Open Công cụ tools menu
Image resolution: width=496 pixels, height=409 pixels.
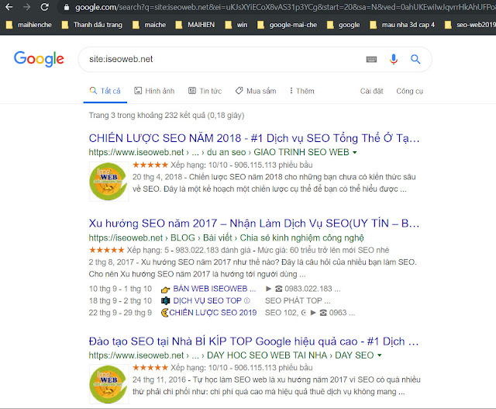coord(410,92)
